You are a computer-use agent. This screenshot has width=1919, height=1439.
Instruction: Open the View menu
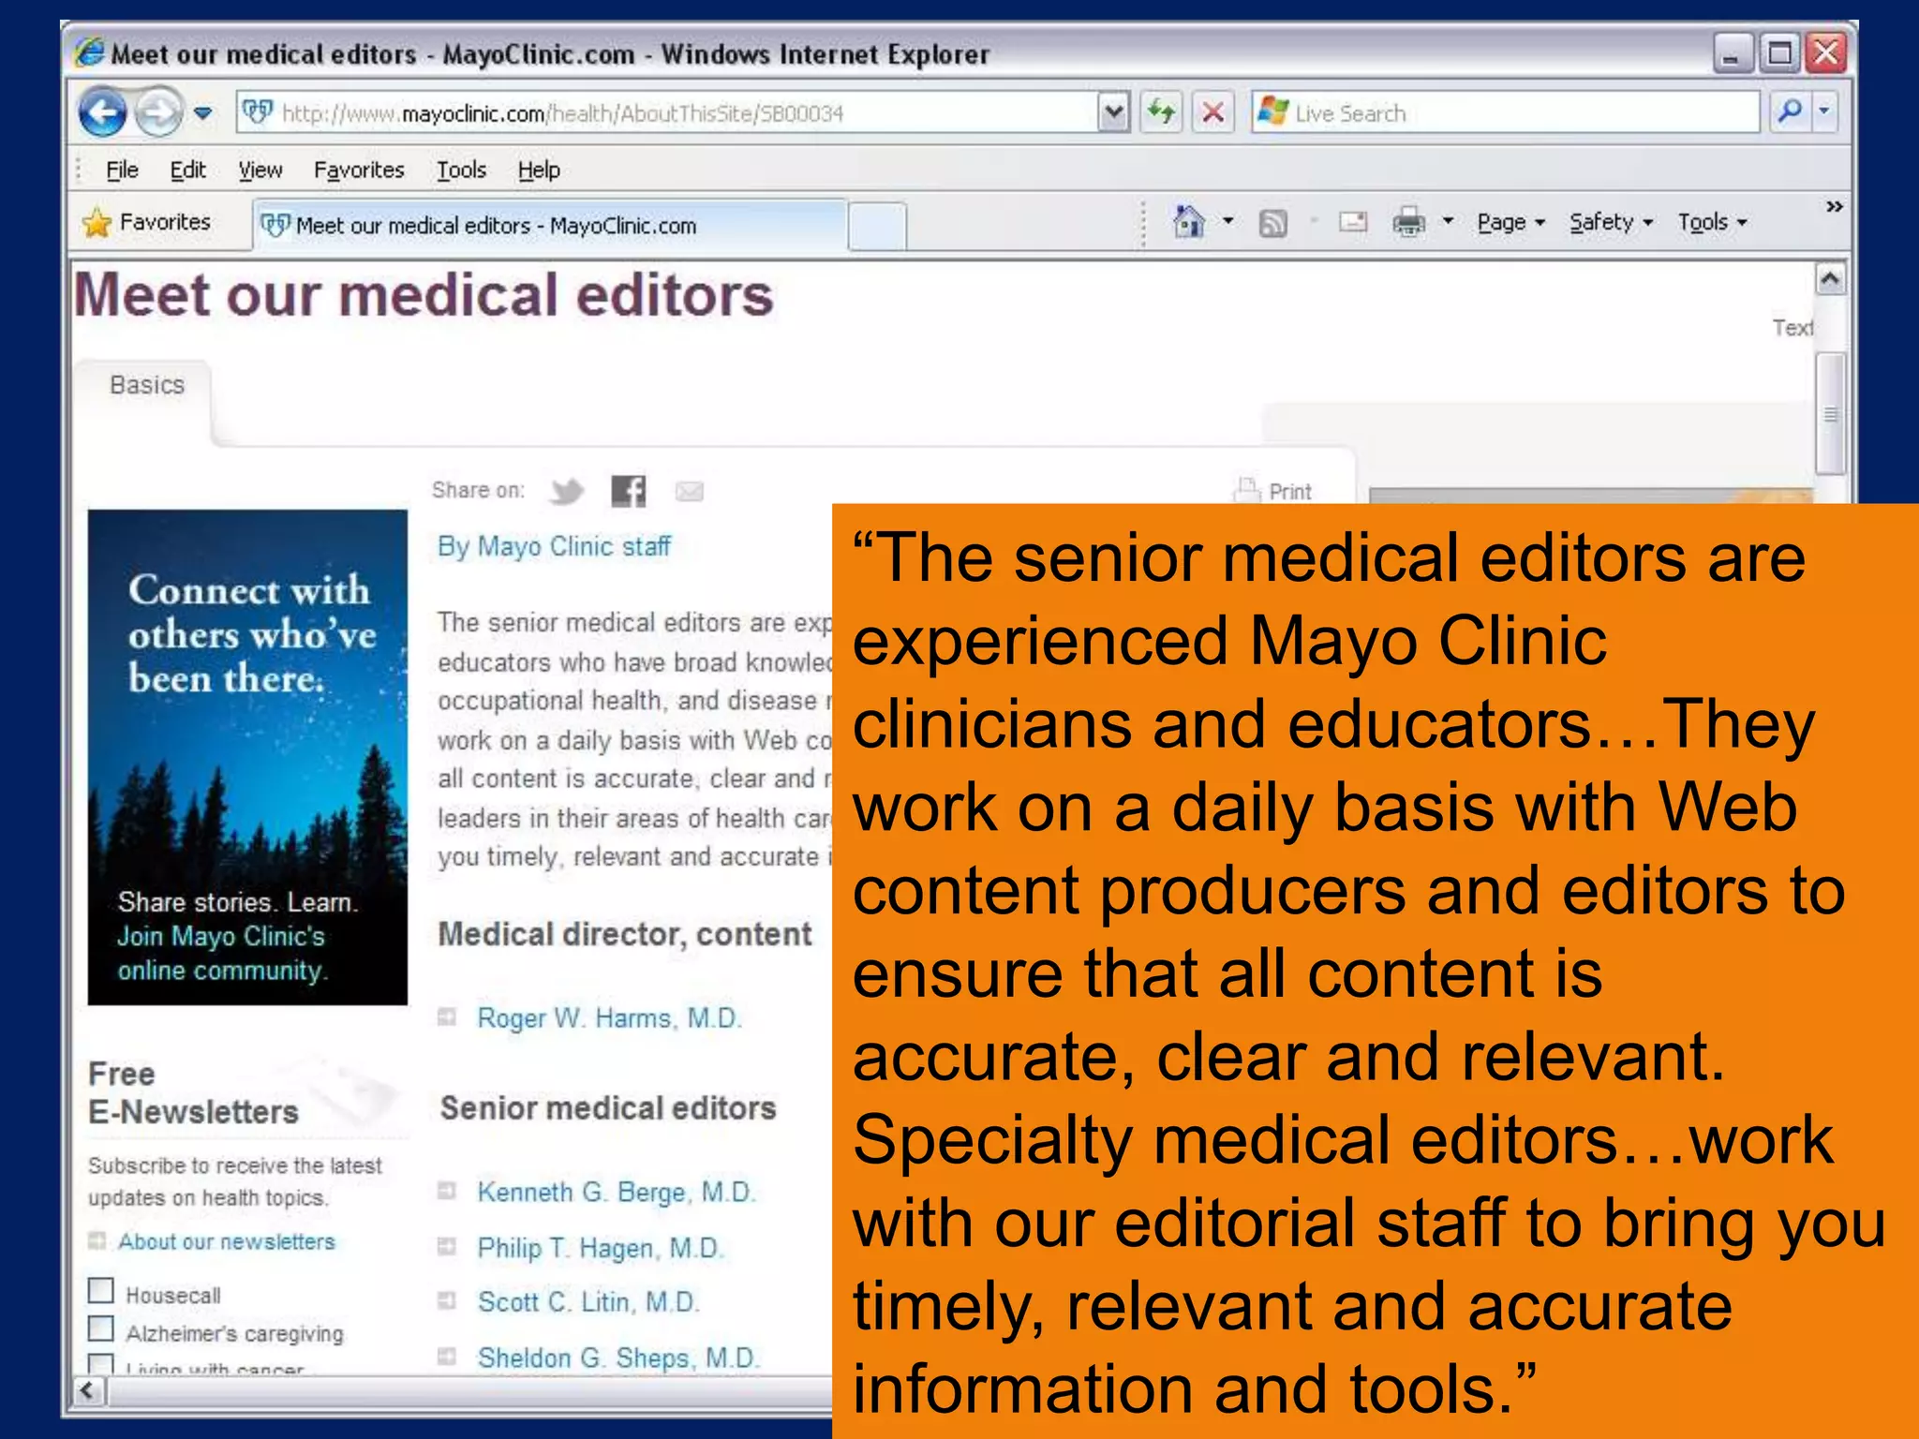260,170
